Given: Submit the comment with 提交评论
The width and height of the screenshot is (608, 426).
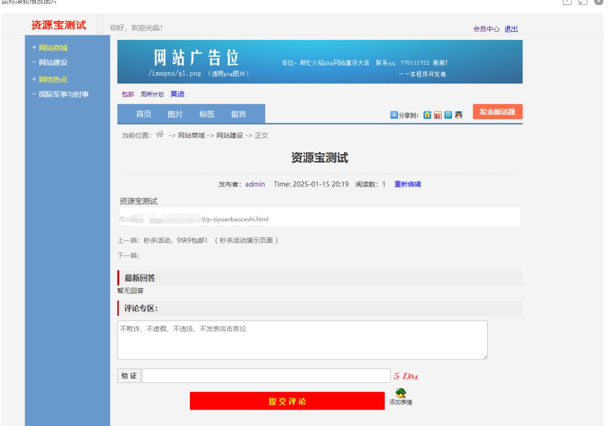Looking at the screenshot, I should 286,401.
